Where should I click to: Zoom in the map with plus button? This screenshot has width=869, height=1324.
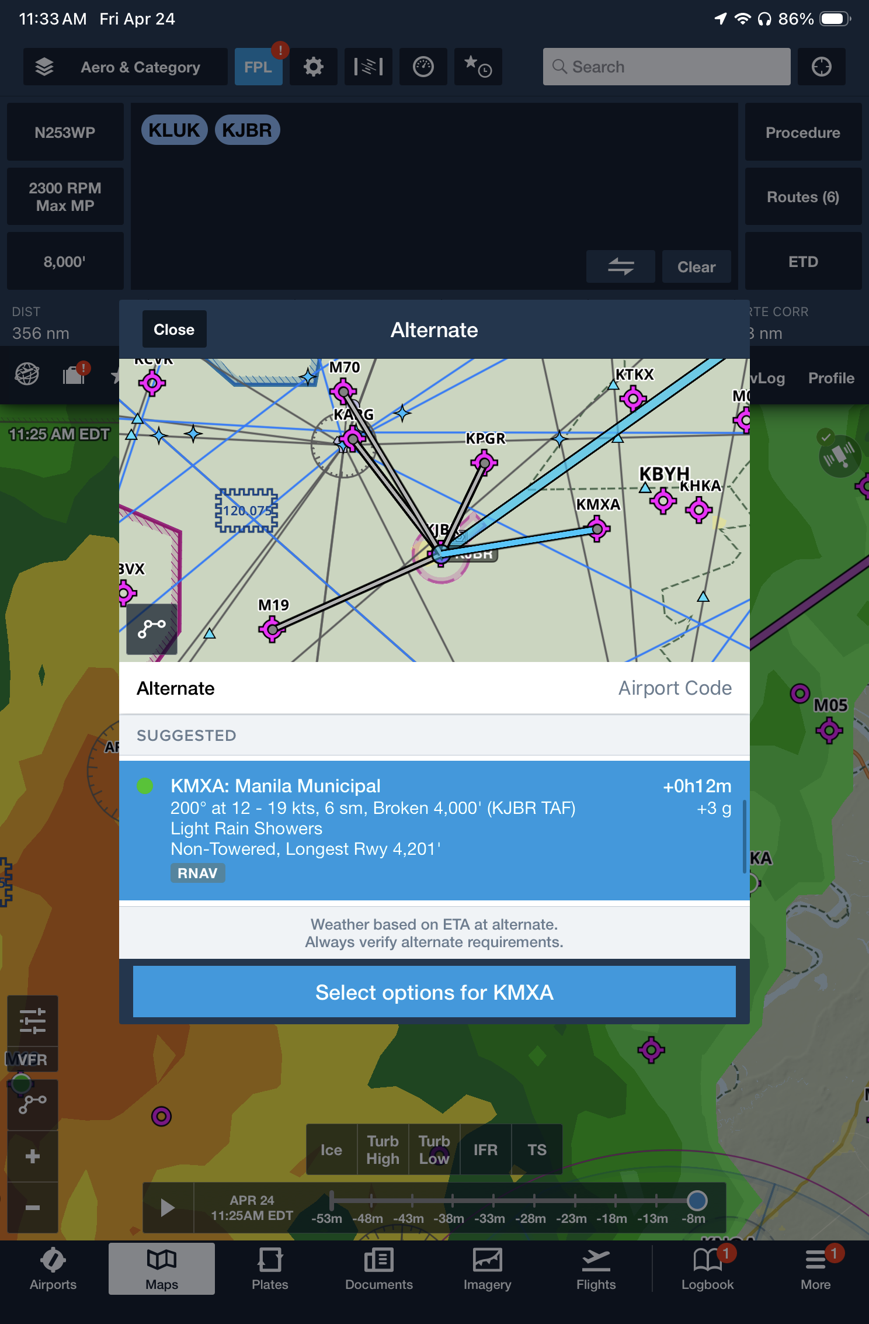[x=33, y=1156]
